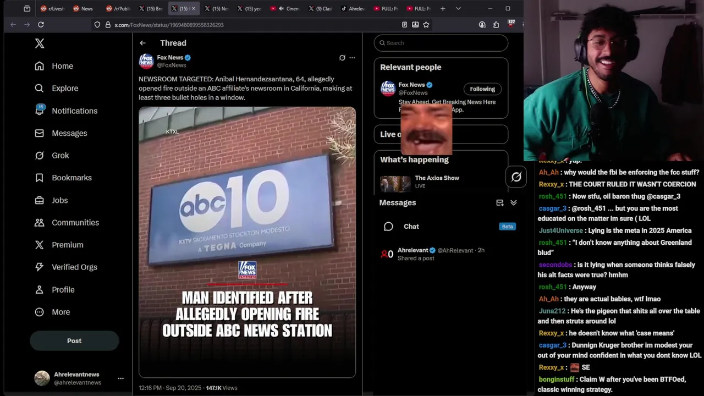This screenshot has height=396, width=704.
Task: Open Communities in the sidebar
Action: (x=67, y=223)
